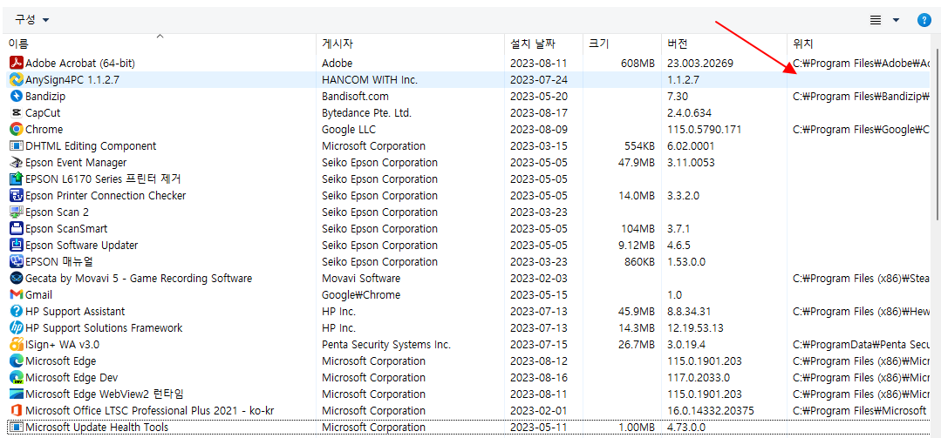Click version 117.0.2033.0 for Edge Dev
The height and width of the screenshot is (438, 941).
(x=699, y=378)
